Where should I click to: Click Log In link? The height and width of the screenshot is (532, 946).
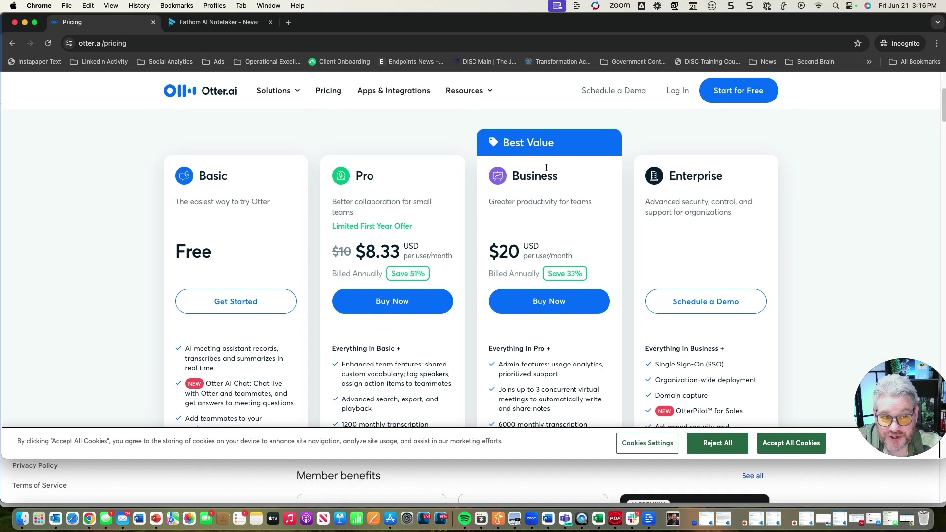(677, 91)
